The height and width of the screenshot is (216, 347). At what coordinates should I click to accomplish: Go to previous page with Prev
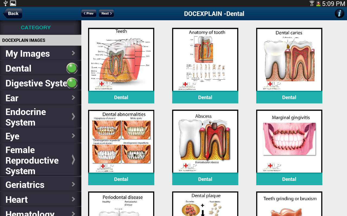(89, 13)
